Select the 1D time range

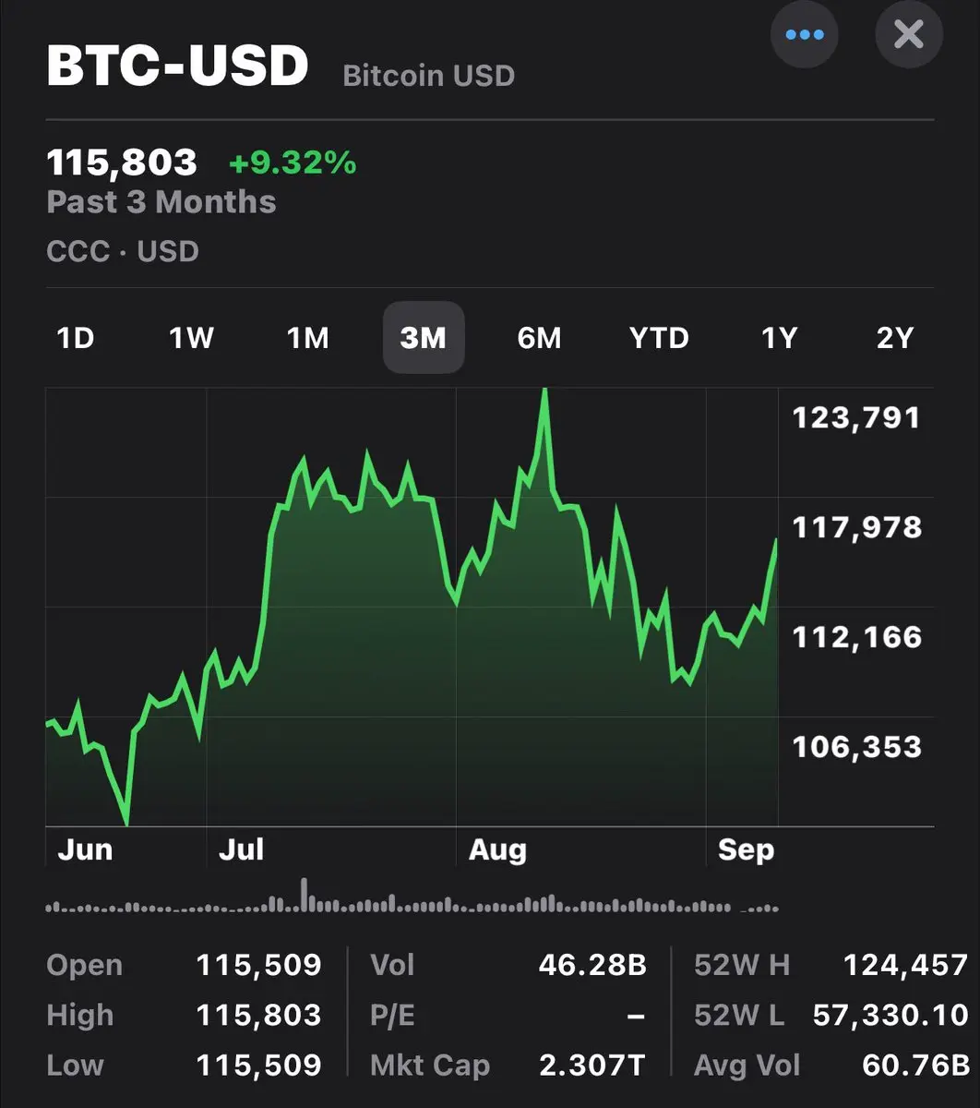pyautogui.click(x=76, y=338)
